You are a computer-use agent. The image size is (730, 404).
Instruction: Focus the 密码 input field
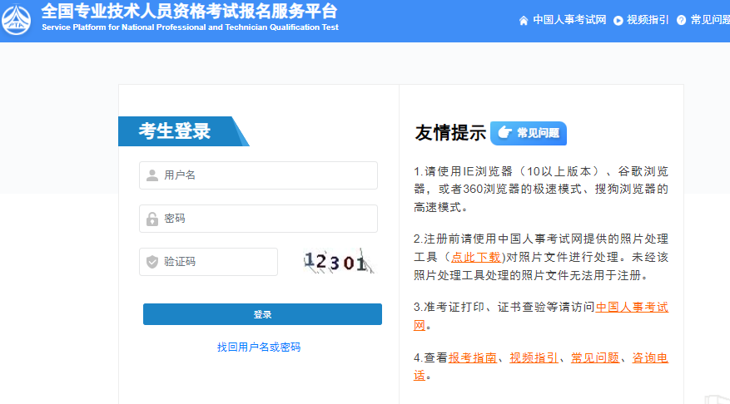[x=266, y=219]
